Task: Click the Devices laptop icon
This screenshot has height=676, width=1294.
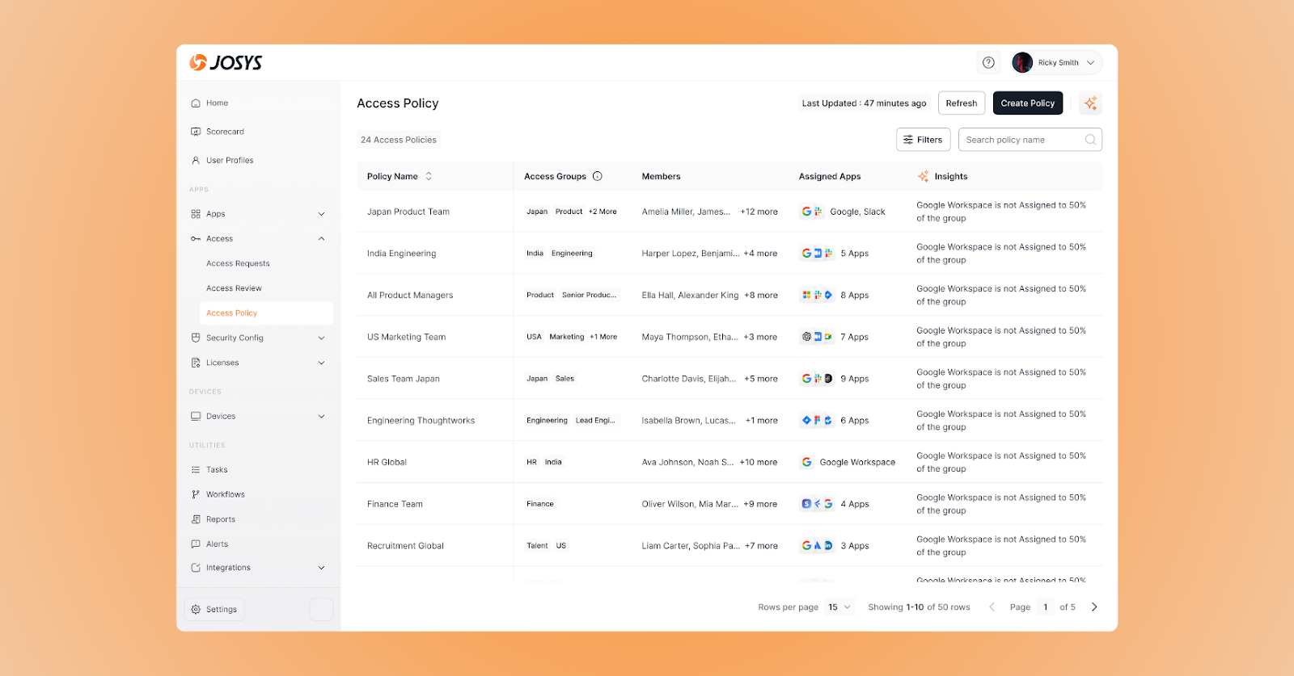Action: [196, 417]
